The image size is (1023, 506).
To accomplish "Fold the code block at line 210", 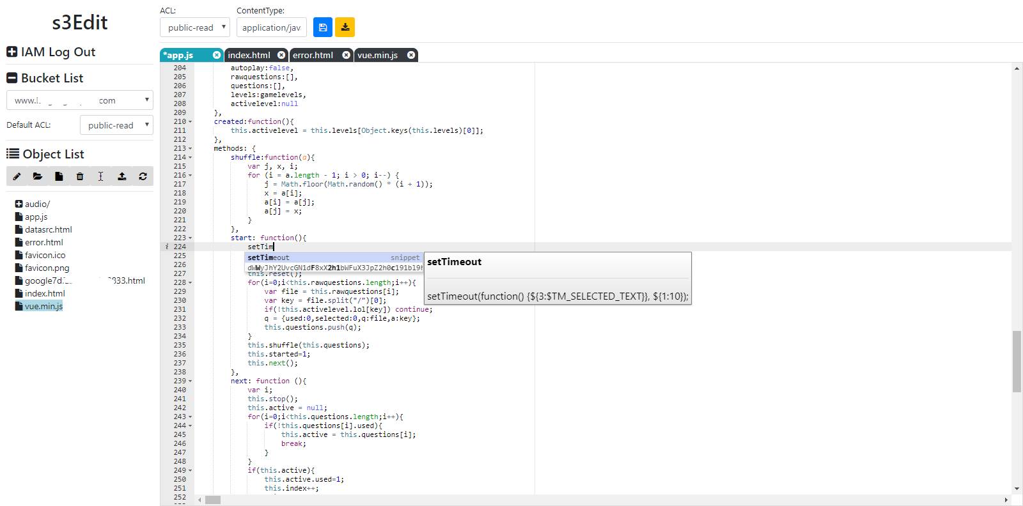I will click(190, 122).
